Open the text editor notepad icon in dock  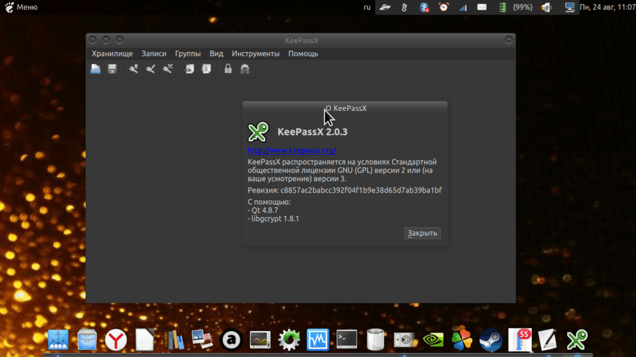pos(548,339)
